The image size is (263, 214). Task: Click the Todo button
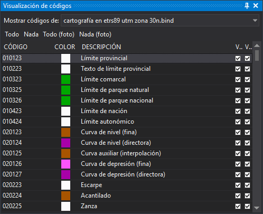click(x=12, y=34)
